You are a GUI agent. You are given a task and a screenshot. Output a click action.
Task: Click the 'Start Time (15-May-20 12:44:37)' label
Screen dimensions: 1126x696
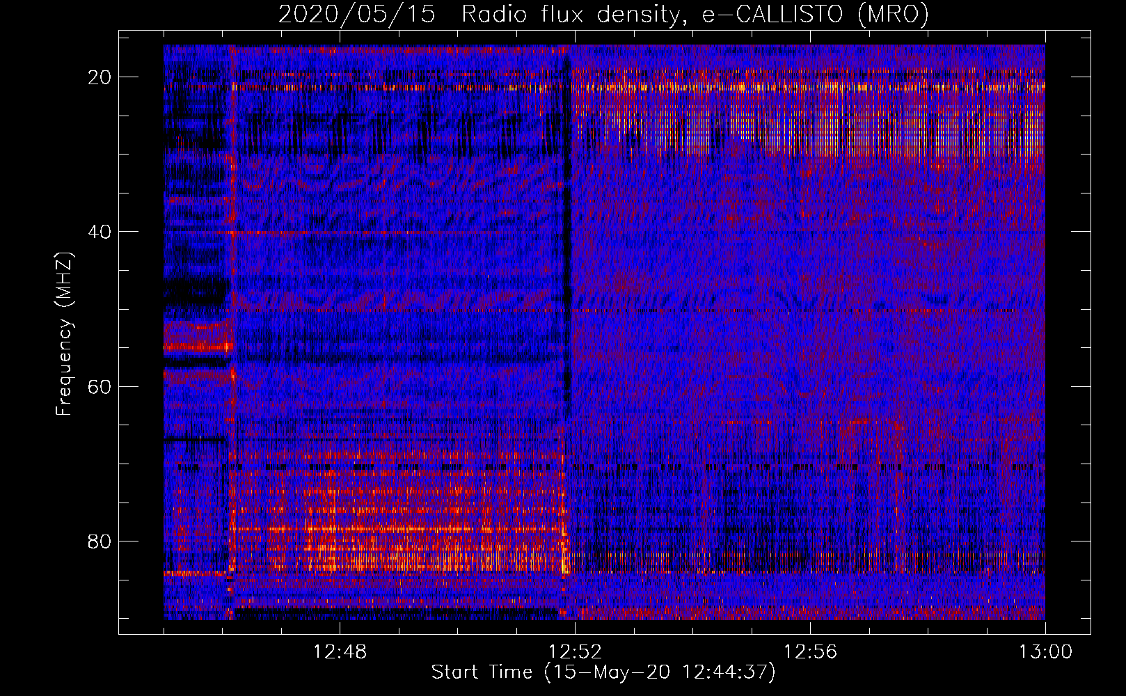click(603, 672)
